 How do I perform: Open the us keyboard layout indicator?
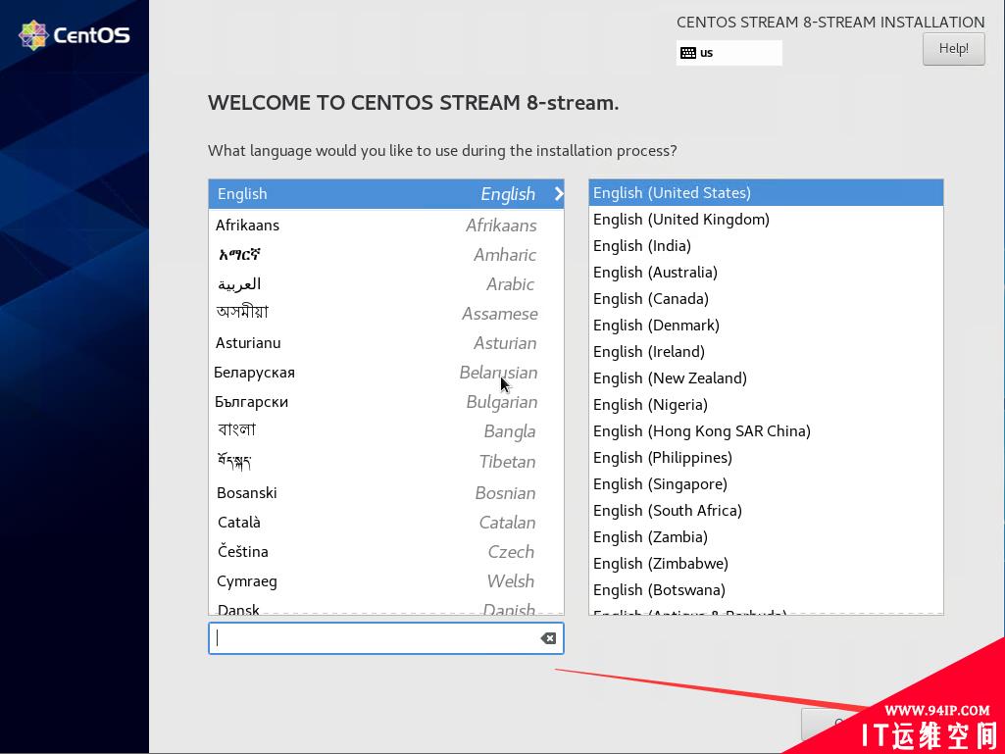coord(729,53)
